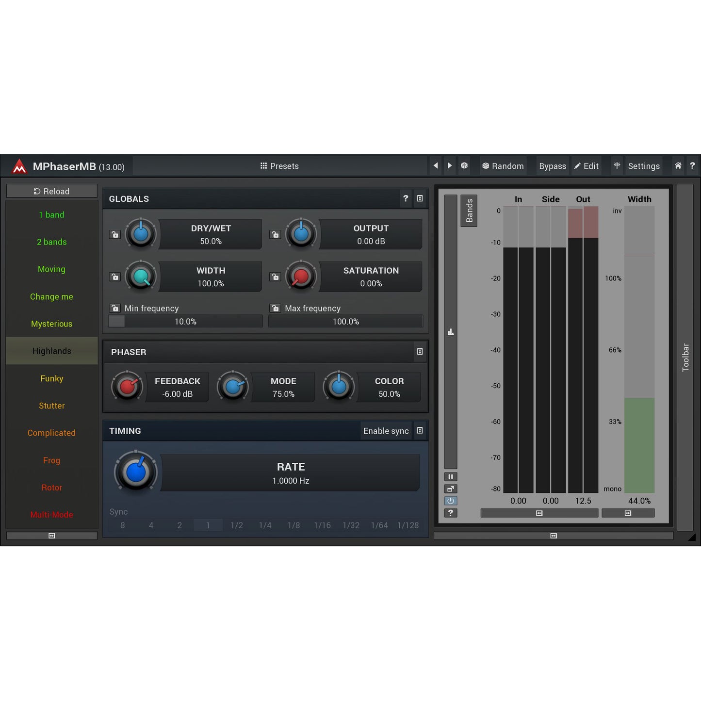The width and height of the screenshot is (701, 701).
Task: Click the Reload button
Action: [x=52, y=191]
